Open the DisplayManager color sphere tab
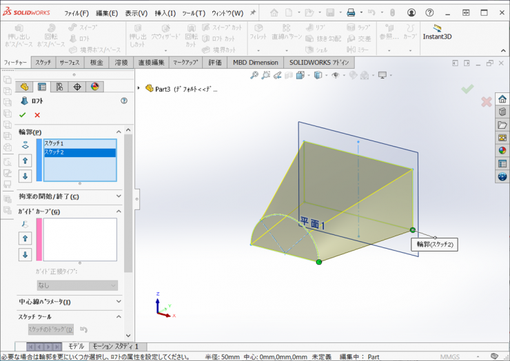Image resolution: width=510 pixels, height=361 pixels. coord(95,87)
